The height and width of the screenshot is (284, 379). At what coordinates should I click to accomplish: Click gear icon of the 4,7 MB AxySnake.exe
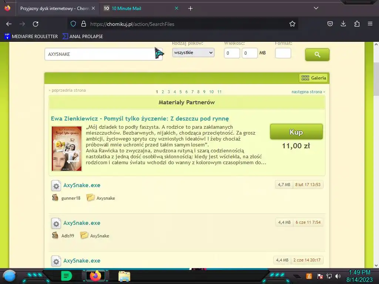point(56,186)
